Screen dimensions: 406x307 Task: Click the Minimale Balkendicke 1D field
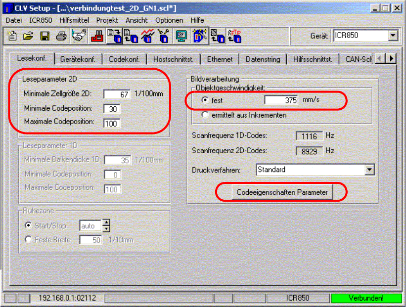[118, 160]
